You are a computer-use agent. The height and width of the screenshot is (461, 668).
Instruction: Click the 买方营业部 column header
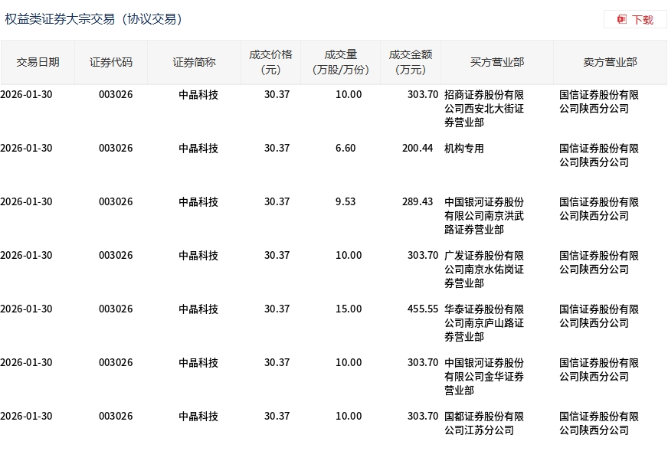tap(497, 62)
